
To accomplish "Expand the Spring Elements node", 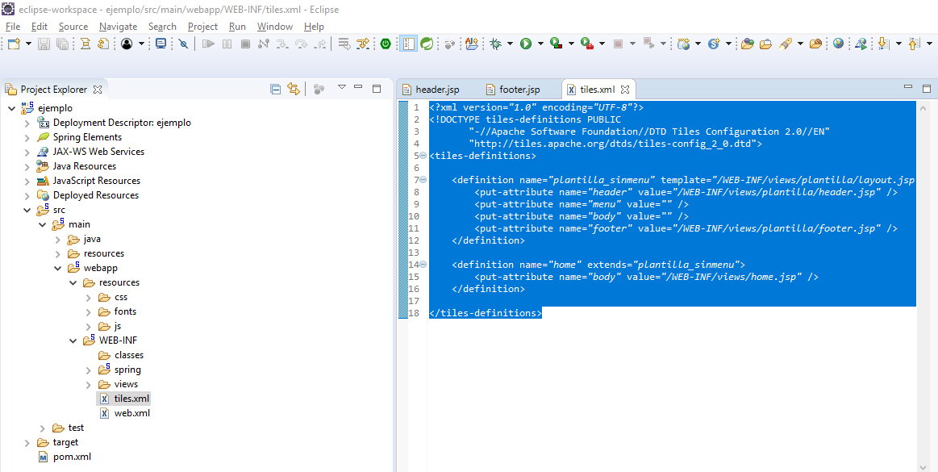I will point(27,138).
